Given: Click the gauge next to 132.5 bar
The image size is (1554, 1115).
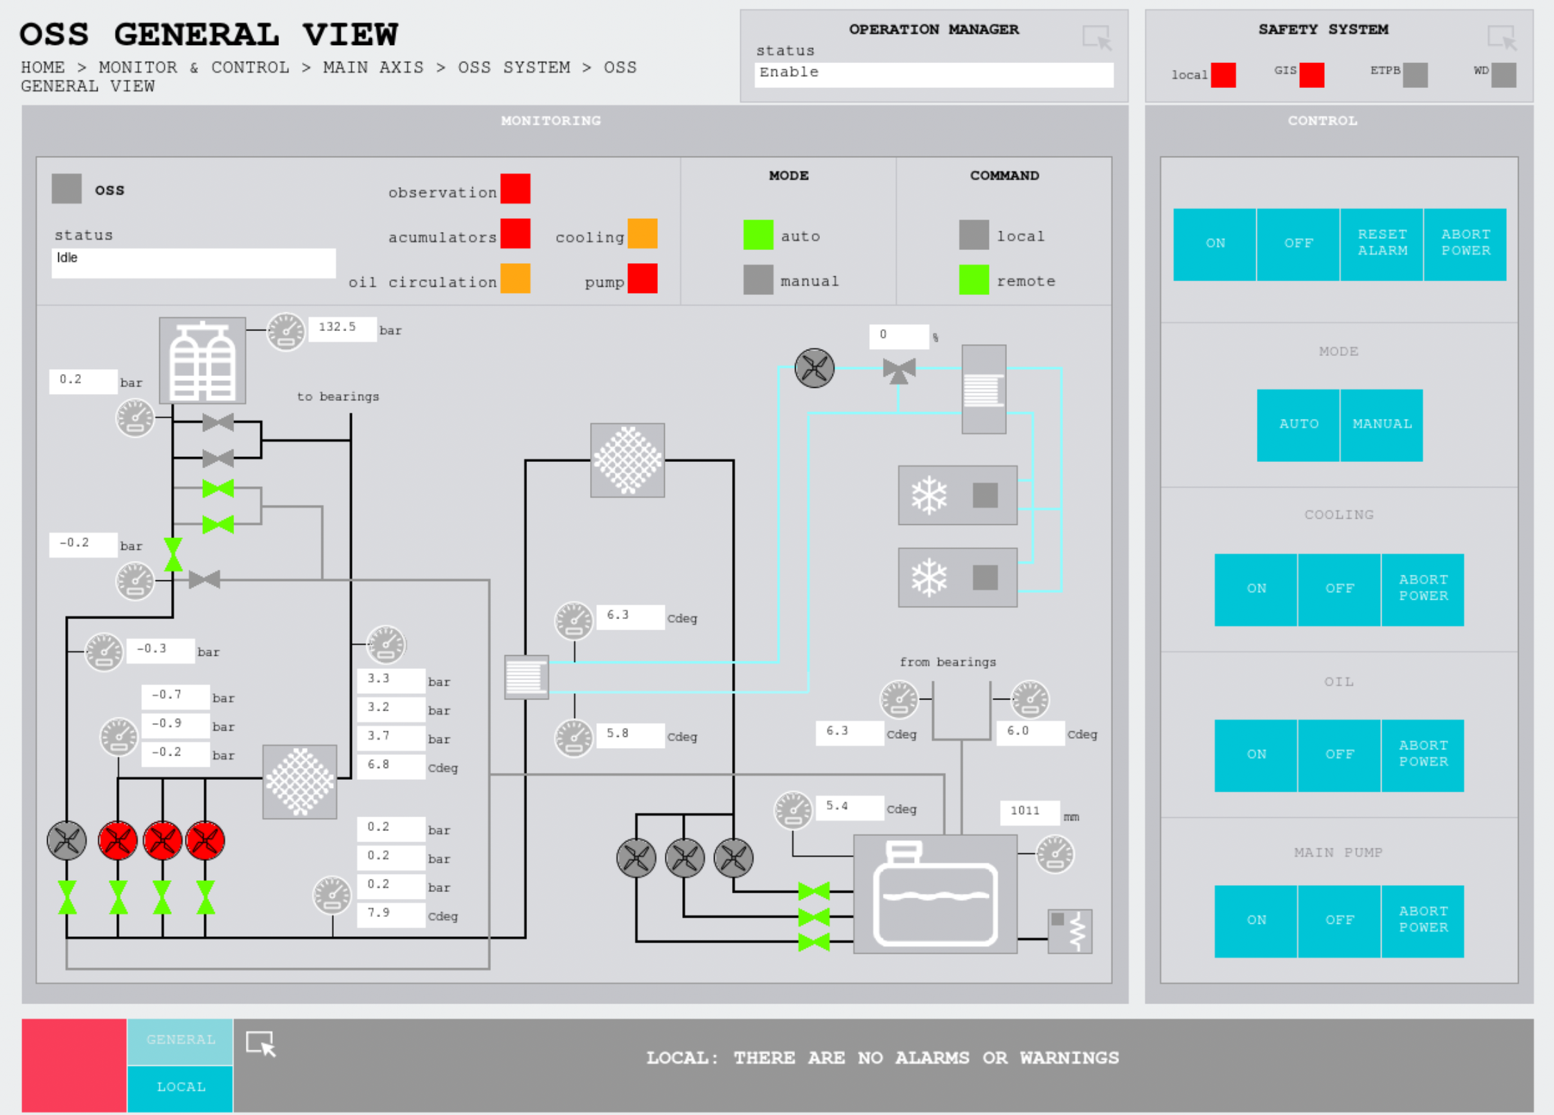Looking at the screenshot, I should coord(286,331).
